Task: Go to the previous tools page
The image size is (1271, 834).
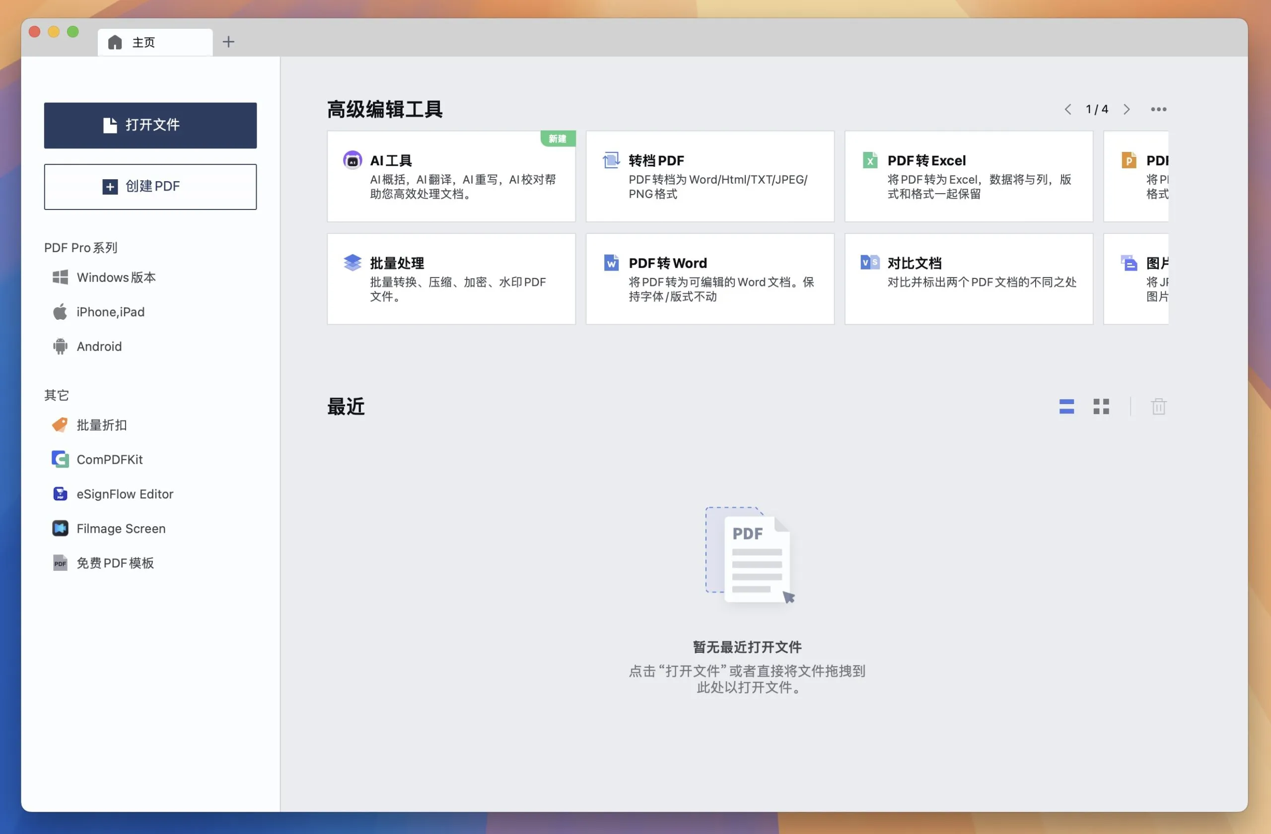Action: click(1067, 109)
